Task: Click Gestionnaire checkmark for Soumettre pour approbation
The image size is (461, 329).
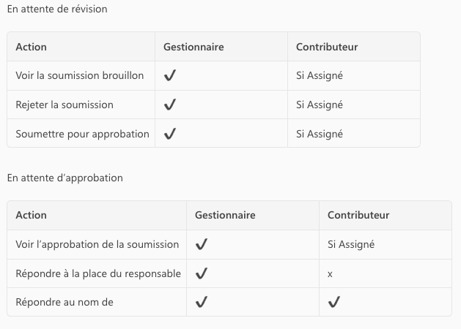Action: (170, 134)
